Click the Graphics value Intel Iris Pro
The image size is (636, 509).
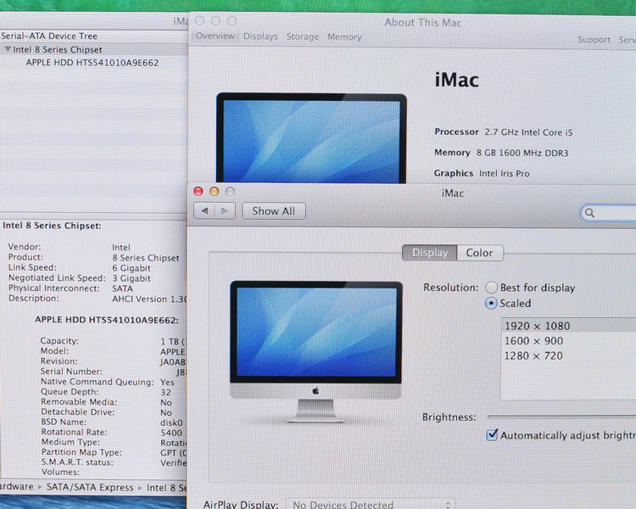pyautogui.click(x=505, y=174)
